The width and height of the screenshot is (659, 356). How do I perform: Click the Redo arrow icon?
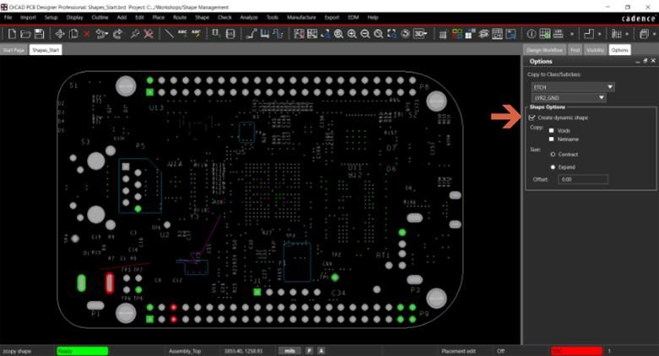point(117,34)
